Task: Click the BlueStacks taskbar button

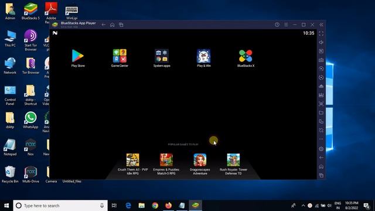Action: 195,206
